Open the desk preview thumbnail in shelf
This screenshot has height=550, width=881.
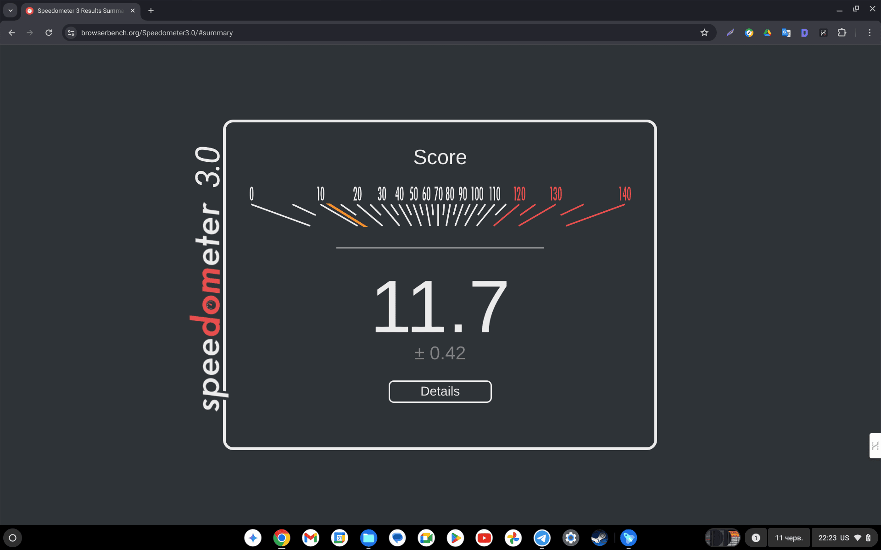(723, 538)
